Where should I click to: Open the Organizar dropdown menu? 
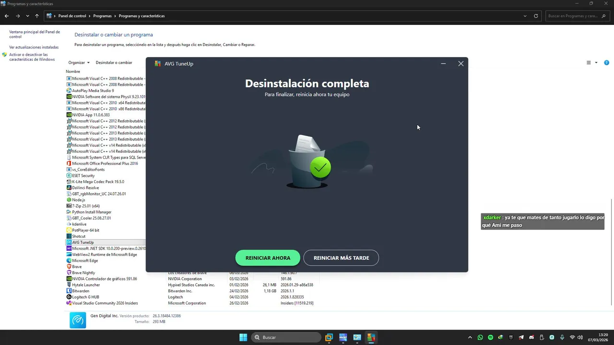pos(79,62)
